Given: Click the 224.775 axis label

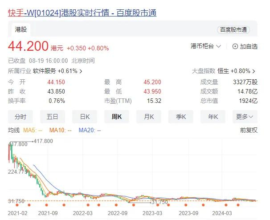Looking at the screenshot, I should click(x=17, y=171).
